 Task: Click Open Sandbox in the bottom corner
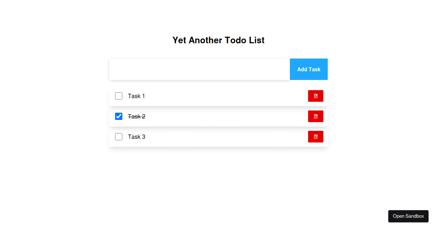pos(408,216)
